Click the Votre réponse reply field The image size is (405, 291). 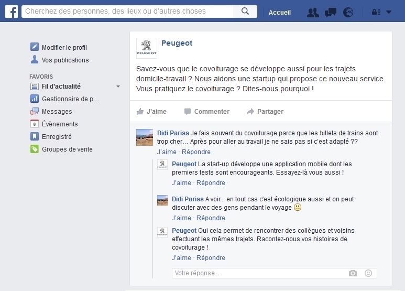click(275, 273)
